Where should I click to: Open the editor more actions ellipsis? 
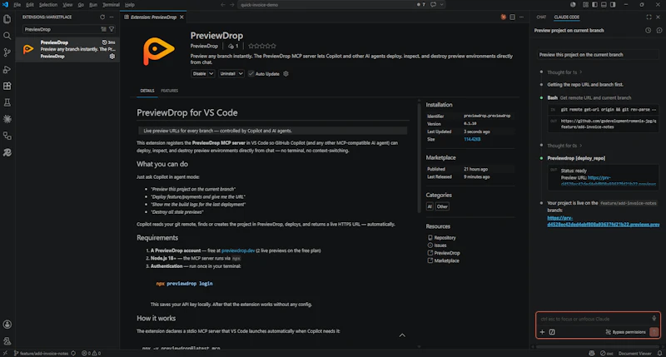[522, 17]
